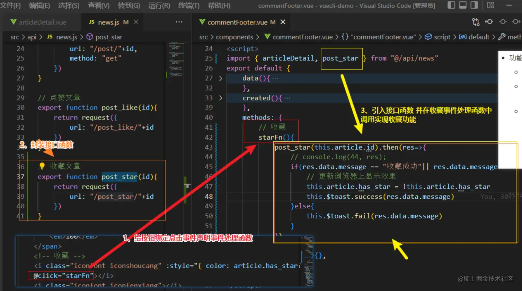Switch to the news.js tab

click(108, 22)
